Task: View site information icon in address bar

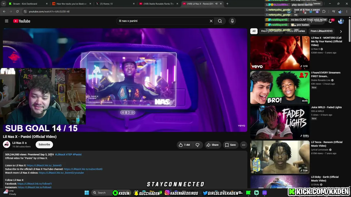Action: click(25, 11)
